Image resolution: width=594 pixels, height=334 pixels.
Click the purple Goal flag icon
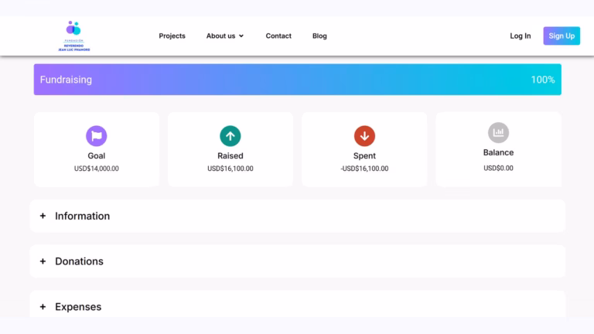[x=96, y=136]
